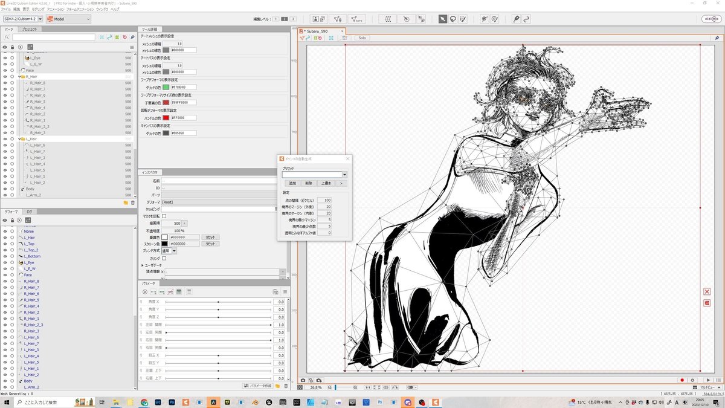Click the red X icon beside canvas

pyautogui.click(x=707, y=292)
